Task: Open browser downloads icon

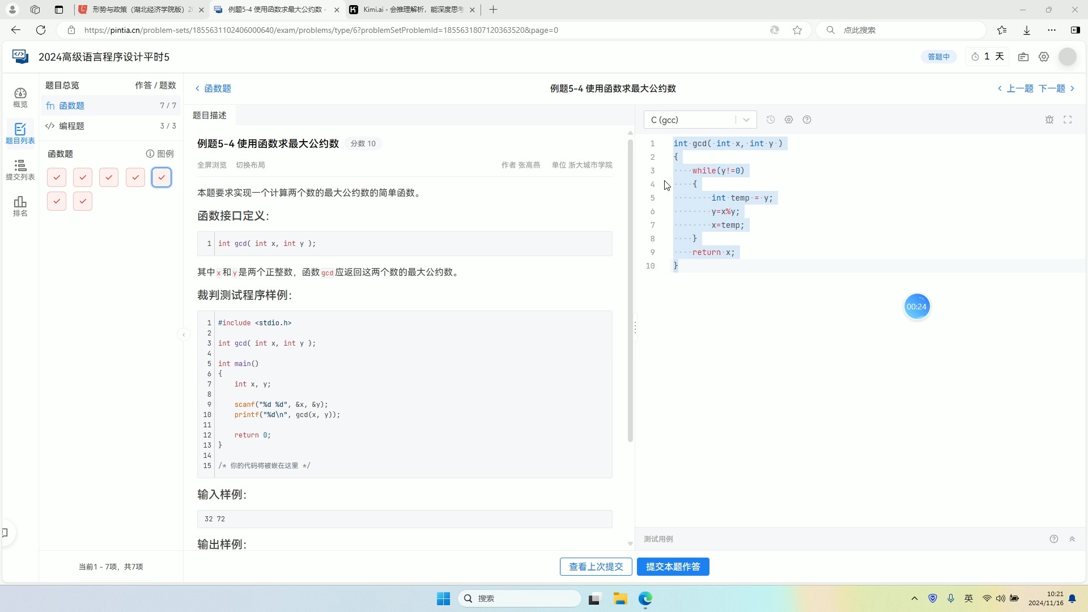Action: point(1027,30)
